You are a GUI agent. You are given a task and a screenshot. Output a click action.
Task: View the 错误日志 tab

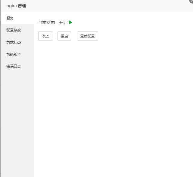pos(17,66)
